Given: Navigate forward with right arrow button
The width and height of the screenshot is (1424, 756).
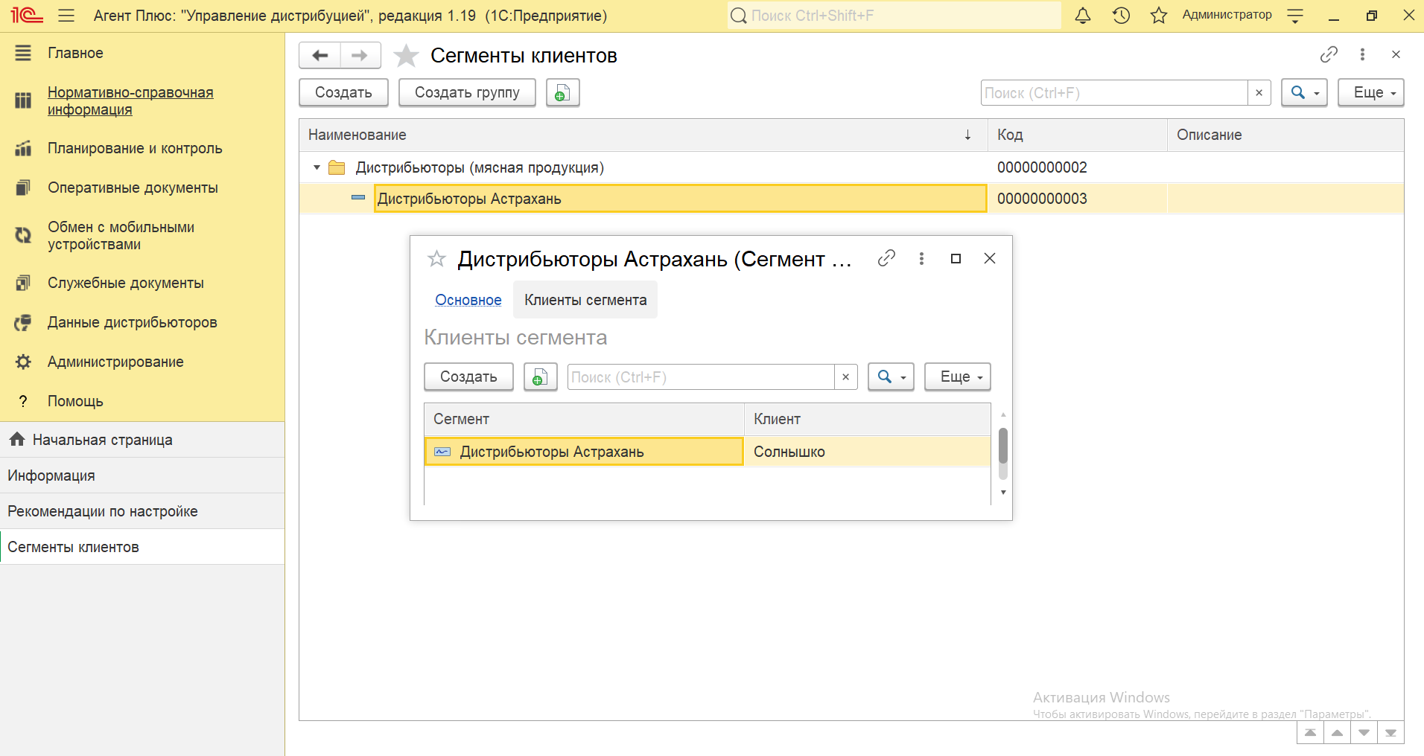Looking at the screenshot, I should [x=360, y=55].
